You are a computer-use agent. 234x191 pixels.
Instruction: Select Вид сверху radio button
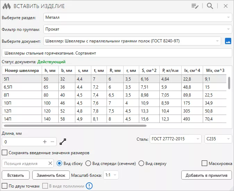pyautogui.click(x=141, y=164)
